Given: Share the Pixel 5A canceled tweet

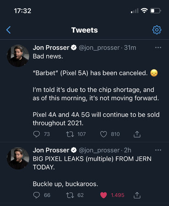Looking at the screenshot, I should tap(137, 134).
